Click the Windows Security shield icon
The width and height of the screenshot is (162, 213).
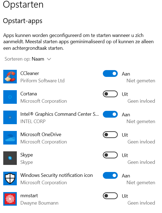10,178
